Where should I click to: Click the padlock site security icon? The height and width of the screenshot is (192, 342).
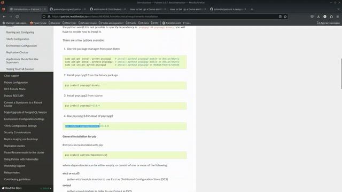[49, 17]
